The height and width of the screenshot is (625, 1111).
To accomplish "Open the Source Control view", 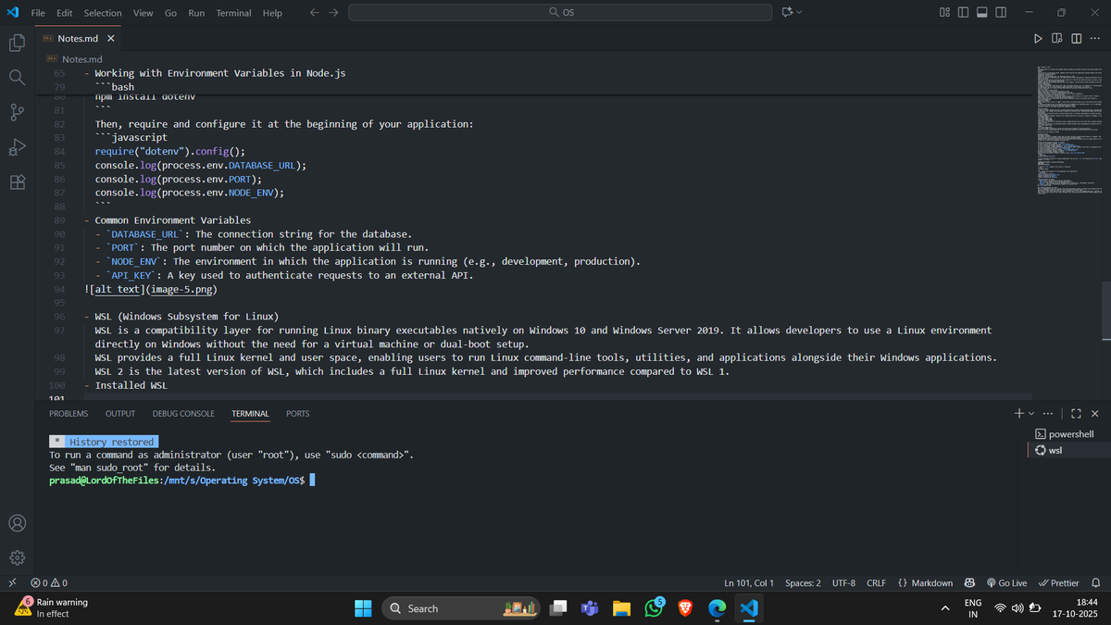I will coord(17,112).
